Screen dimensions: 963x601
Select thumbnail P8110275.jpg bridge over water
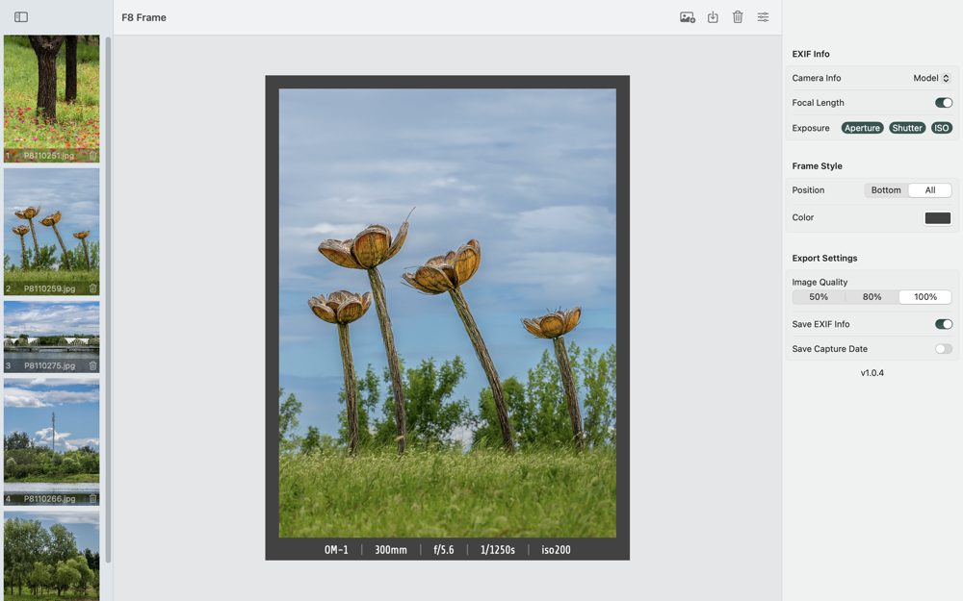[x=52, y=337]
